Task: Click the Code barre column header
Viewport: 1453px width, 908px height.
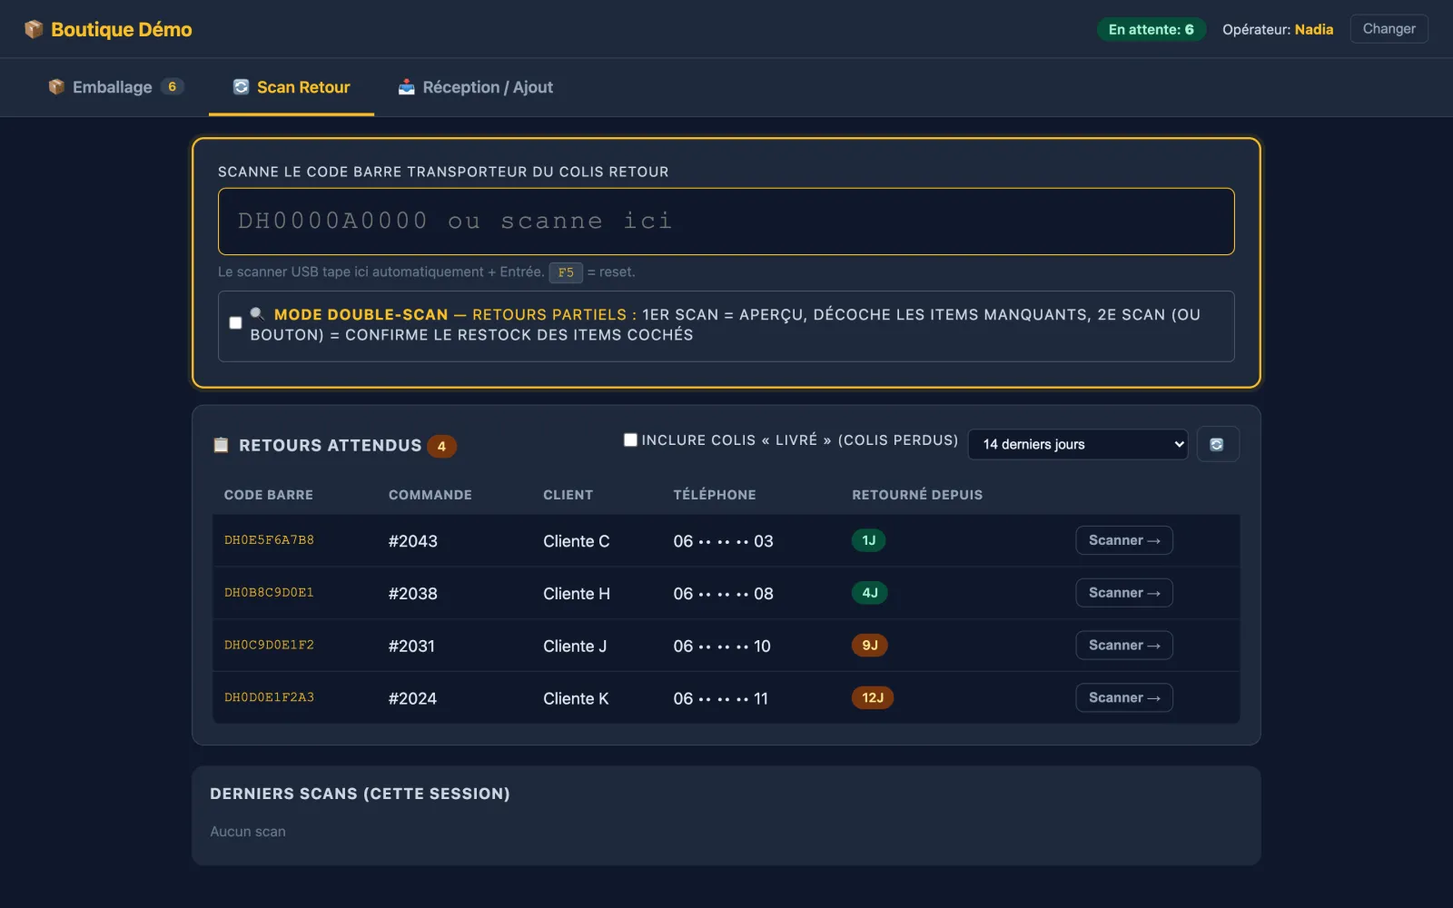Action: pos(269,495)
